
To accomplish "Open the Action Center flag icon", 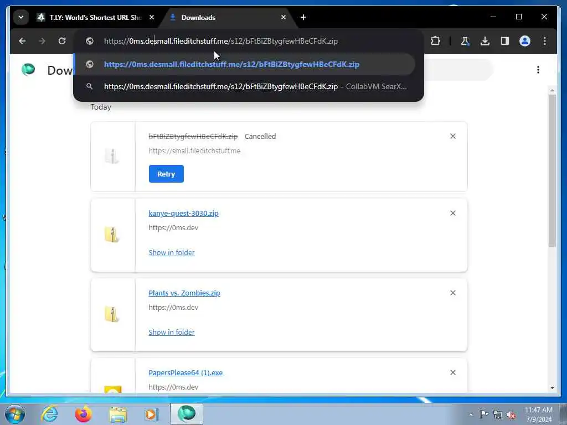I will 483,414.
